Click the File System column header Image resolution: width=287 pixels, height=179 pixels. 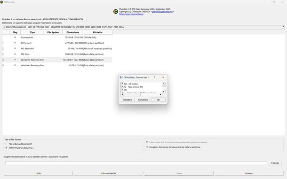[x=53, y=32]
